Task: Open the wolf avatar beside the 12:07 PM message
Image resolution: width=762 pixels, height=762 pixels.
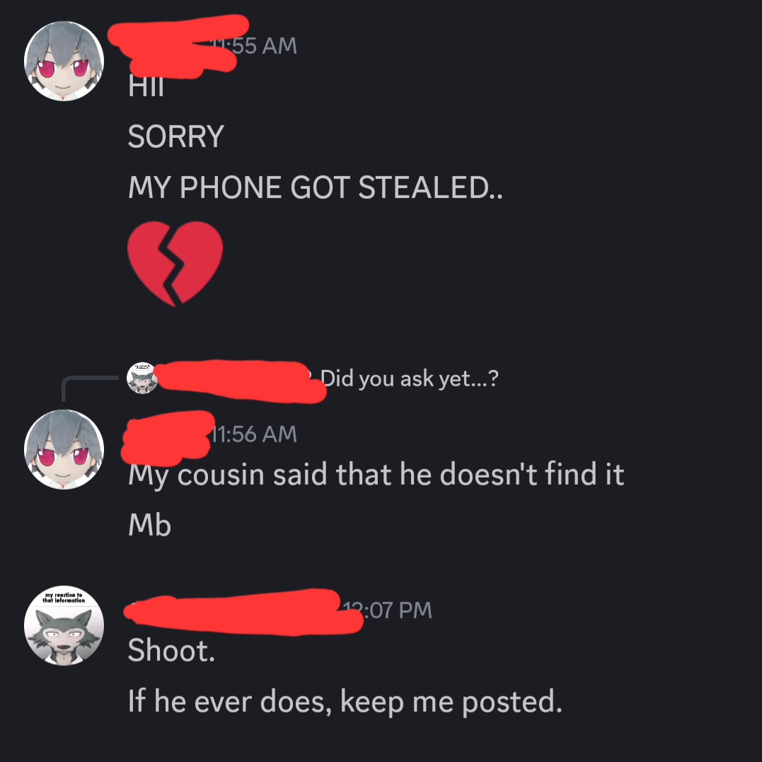Action: pos(64,625)
